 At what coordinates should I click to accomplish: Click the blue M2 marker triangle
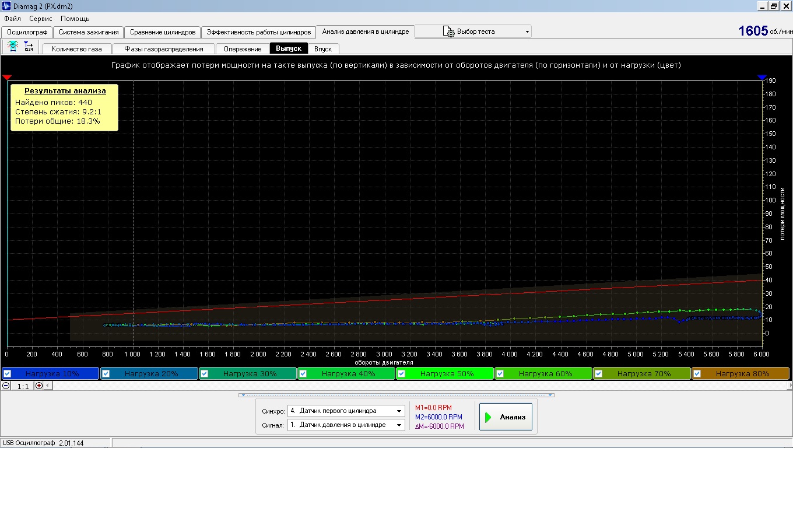tap(762, 78)
